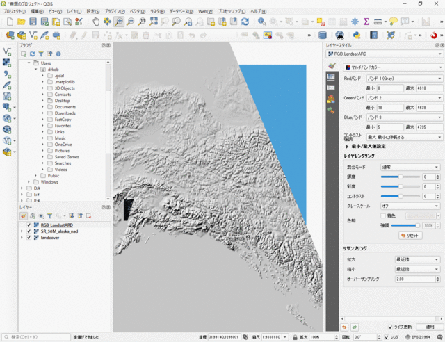This screenshot has width=445, height=342.
Task: Toggle visibility of landcover layer
Action: coord(29,238)
